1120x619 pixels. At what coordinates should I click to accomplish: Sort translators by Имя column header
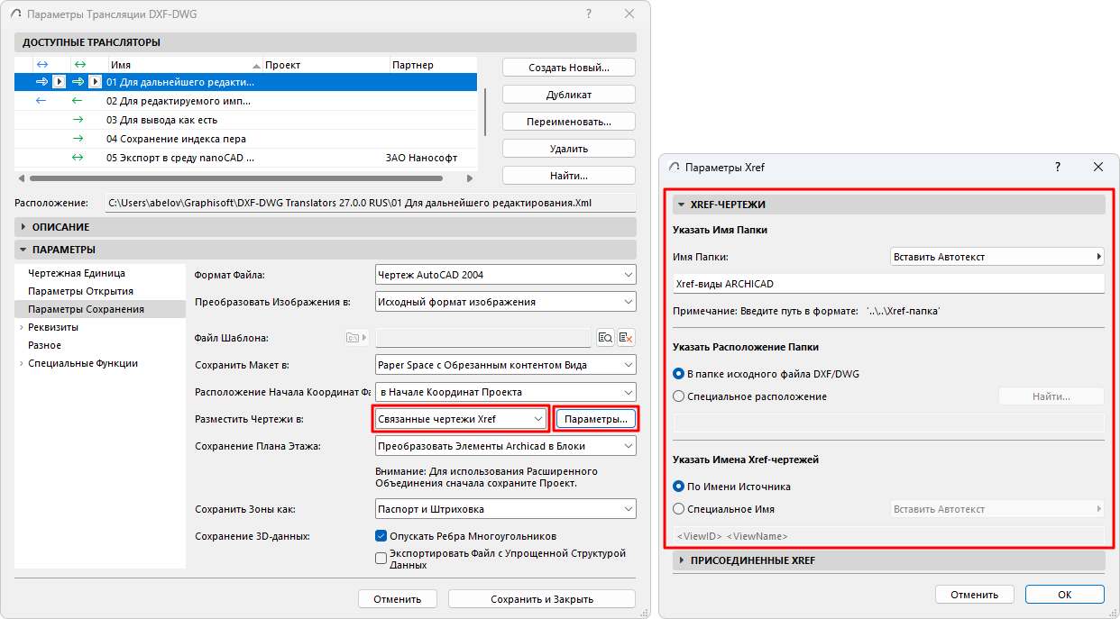[185, 65]
